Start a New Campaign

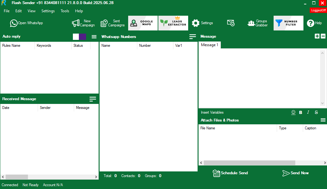(x=83, y=23)
